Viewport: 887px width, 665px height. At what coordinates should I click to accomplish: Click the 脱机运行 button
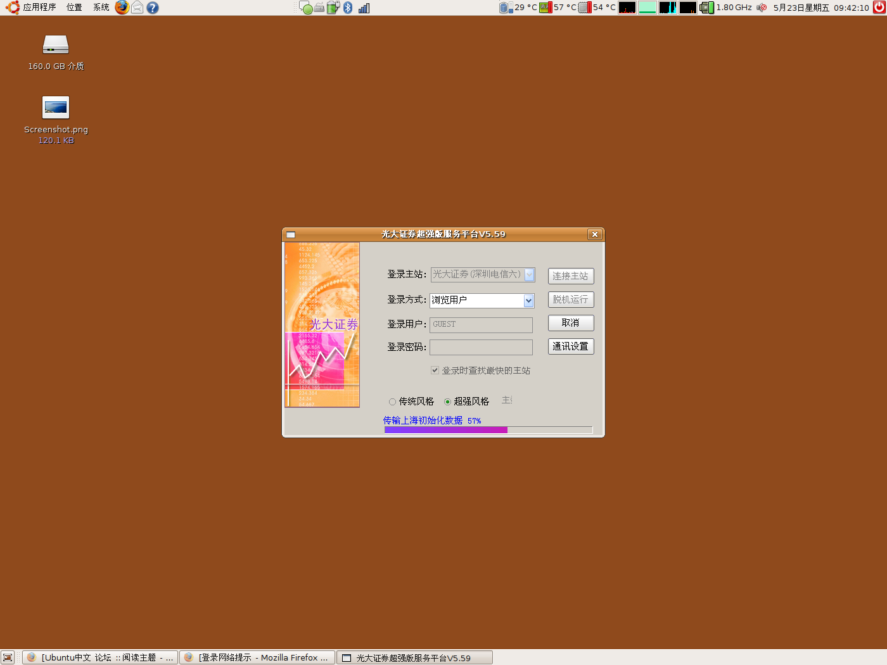coord(571,300)
